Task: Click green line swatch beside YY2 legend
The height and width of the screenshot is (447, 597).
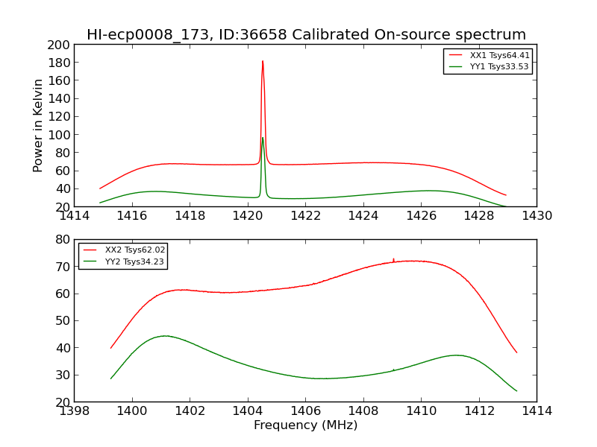Action: coord(90,261)
